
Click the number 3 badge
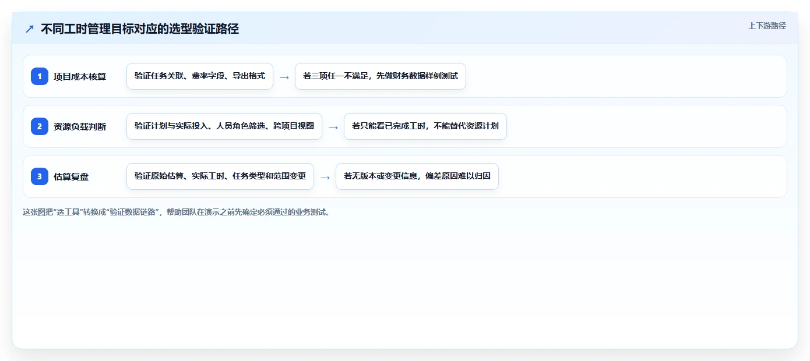coord(40,176)
